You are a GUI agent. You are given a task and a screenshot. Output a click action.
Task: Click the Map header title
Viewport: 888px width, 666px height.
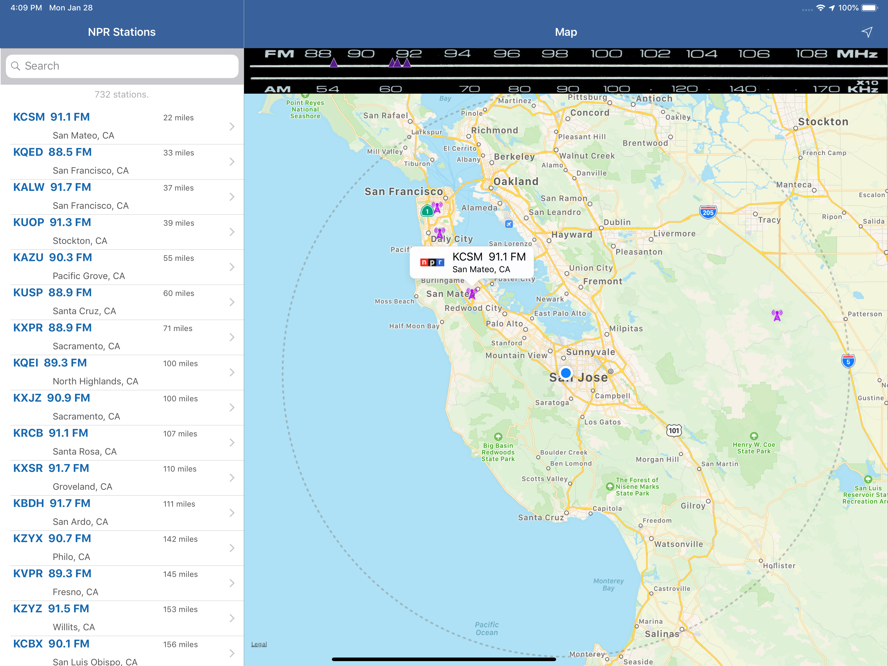[566, 32]
